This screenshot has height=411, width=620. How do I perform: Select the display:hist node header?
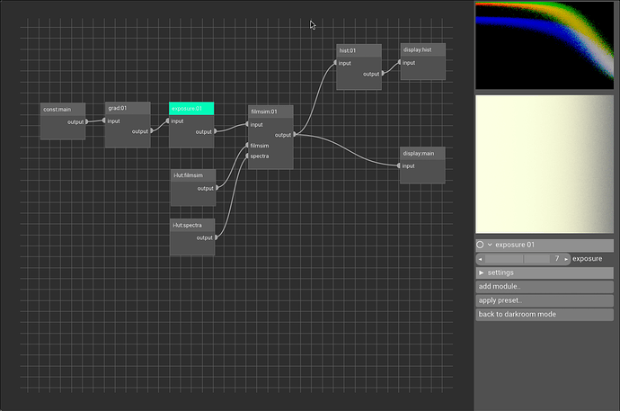point(422,49)
